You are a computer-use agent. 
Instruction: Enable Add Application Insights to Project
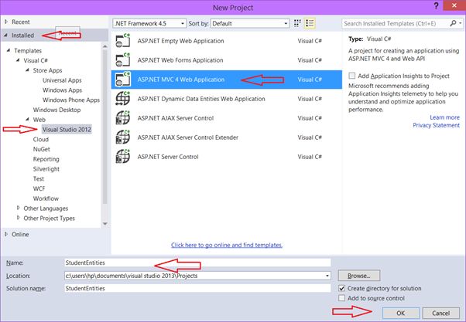tap(352, 76)
